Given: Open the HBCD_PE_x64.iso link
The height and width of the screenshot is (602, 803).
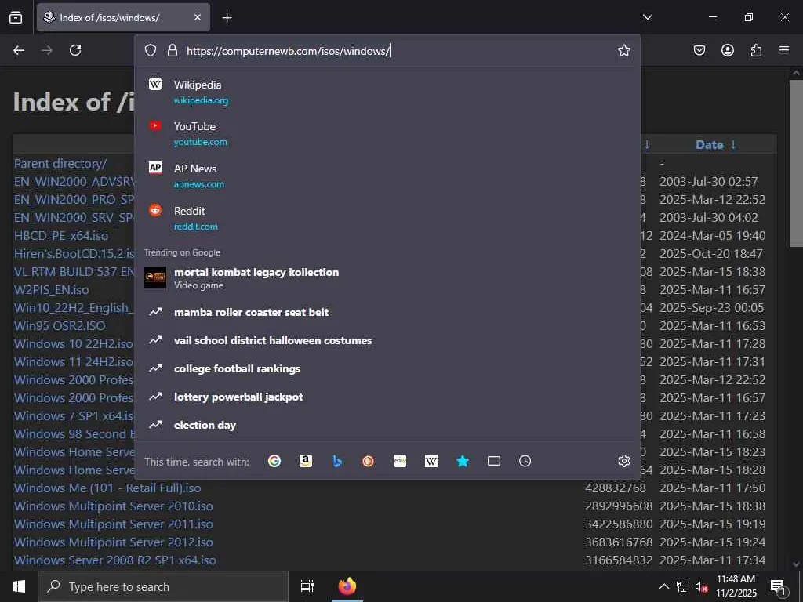Looking at the screenshot, I should click(61, 235).
